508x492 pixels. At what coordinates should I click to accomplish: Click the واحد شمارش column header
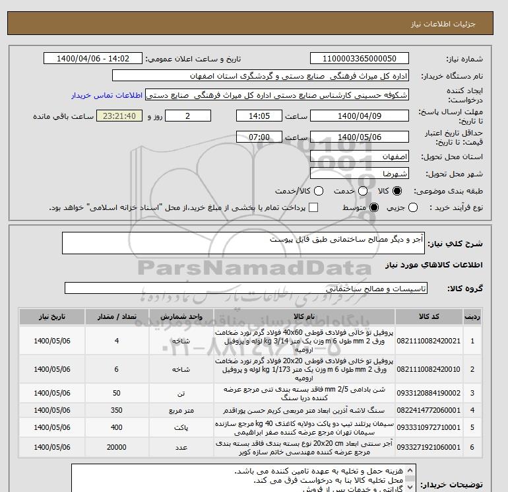pyautogui.click(x=181, y=316)
